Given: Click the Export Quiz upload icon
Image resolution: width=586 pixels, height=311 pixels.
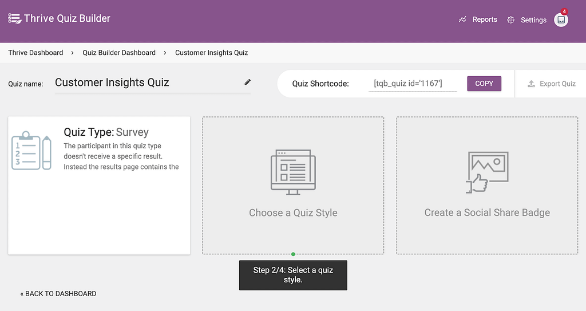Looking at the screenshot, I should pos(530,84).
